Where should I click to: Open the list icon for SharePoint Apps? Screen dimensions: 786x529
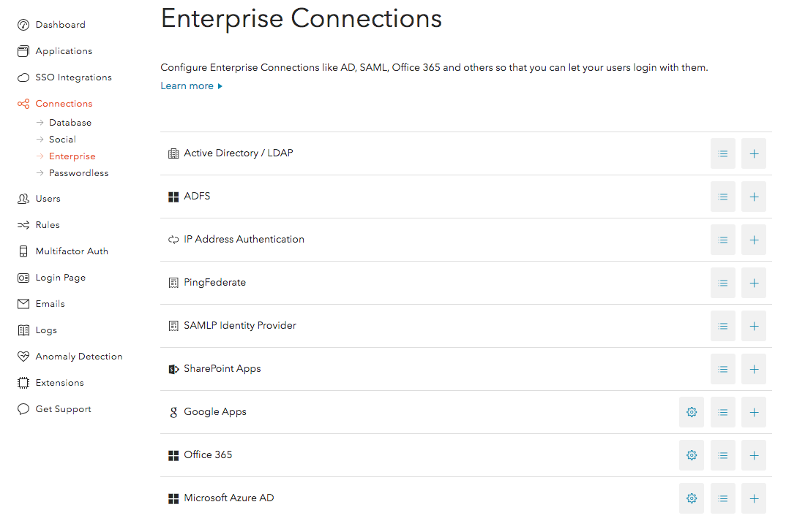723,369
